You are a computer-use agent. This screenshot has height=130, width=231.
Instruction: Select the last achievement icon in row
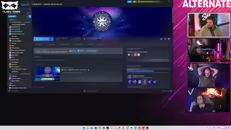click(155, 82)
